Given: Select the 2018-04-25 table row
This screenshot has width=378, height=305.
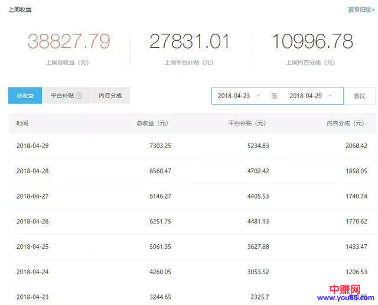Looking at the screenshot, I should 191,247.
